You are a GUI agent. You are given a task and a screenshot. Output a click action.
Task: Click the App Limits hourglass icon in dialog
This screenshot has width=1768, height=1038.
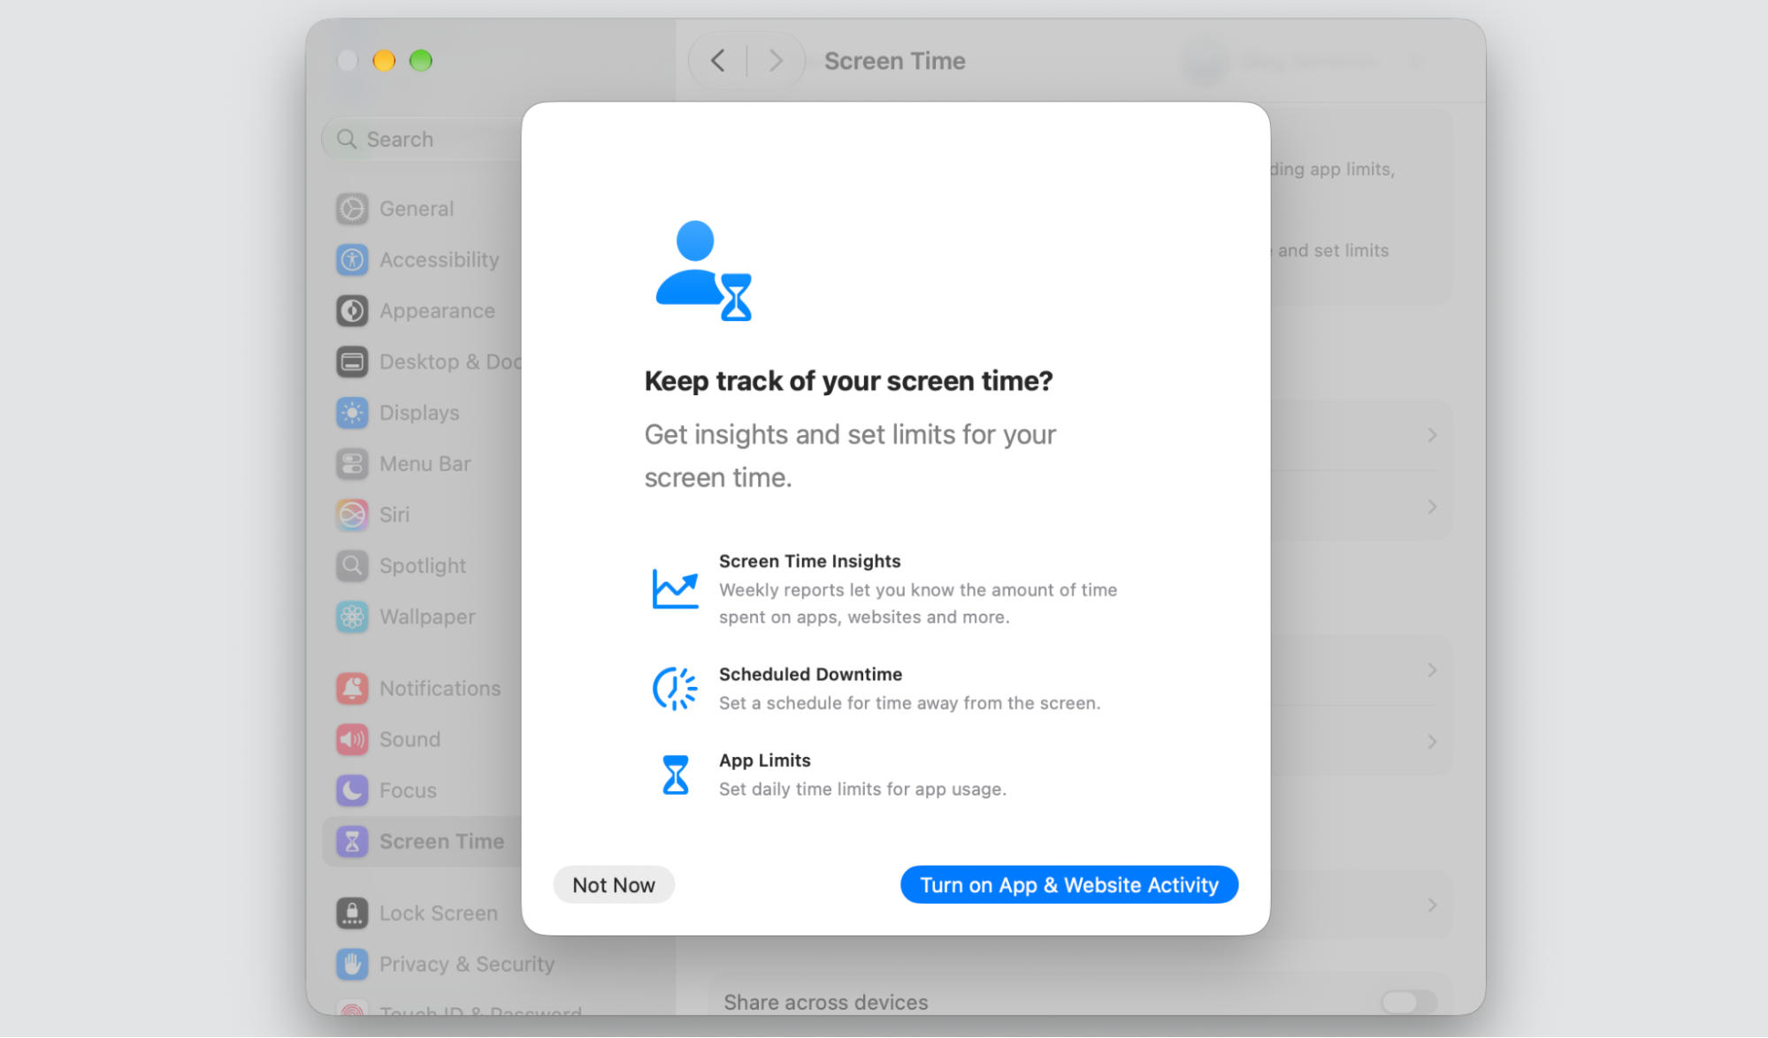point(676,775)
